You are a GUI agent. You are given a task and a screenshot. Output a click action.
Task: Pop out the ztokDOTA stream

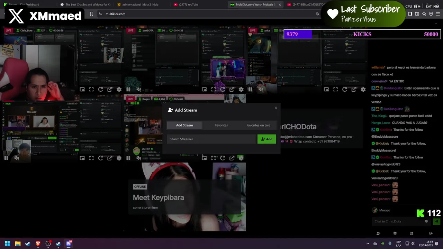point(232,89)
